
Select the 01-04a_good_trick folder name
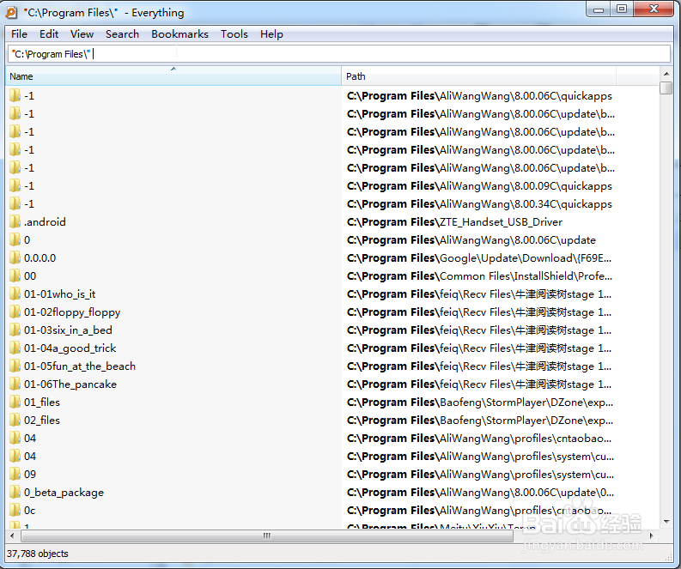point(70,348)
